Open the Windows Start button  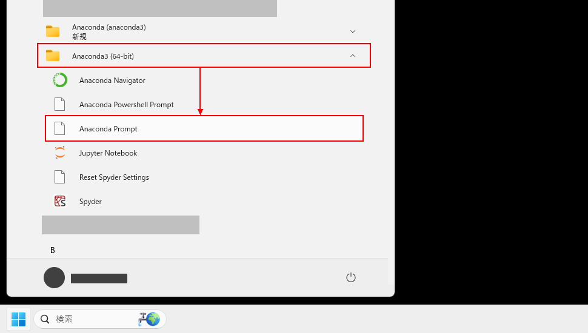coord(18,319)
